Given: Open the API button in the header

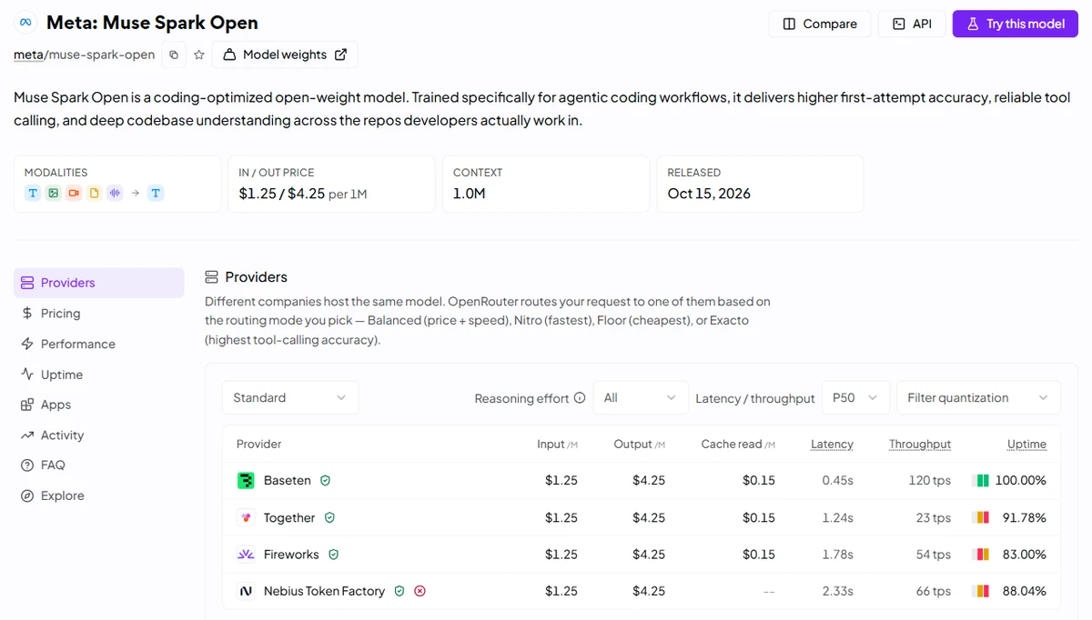Looking at the screenshot, I should click(912, 24).
